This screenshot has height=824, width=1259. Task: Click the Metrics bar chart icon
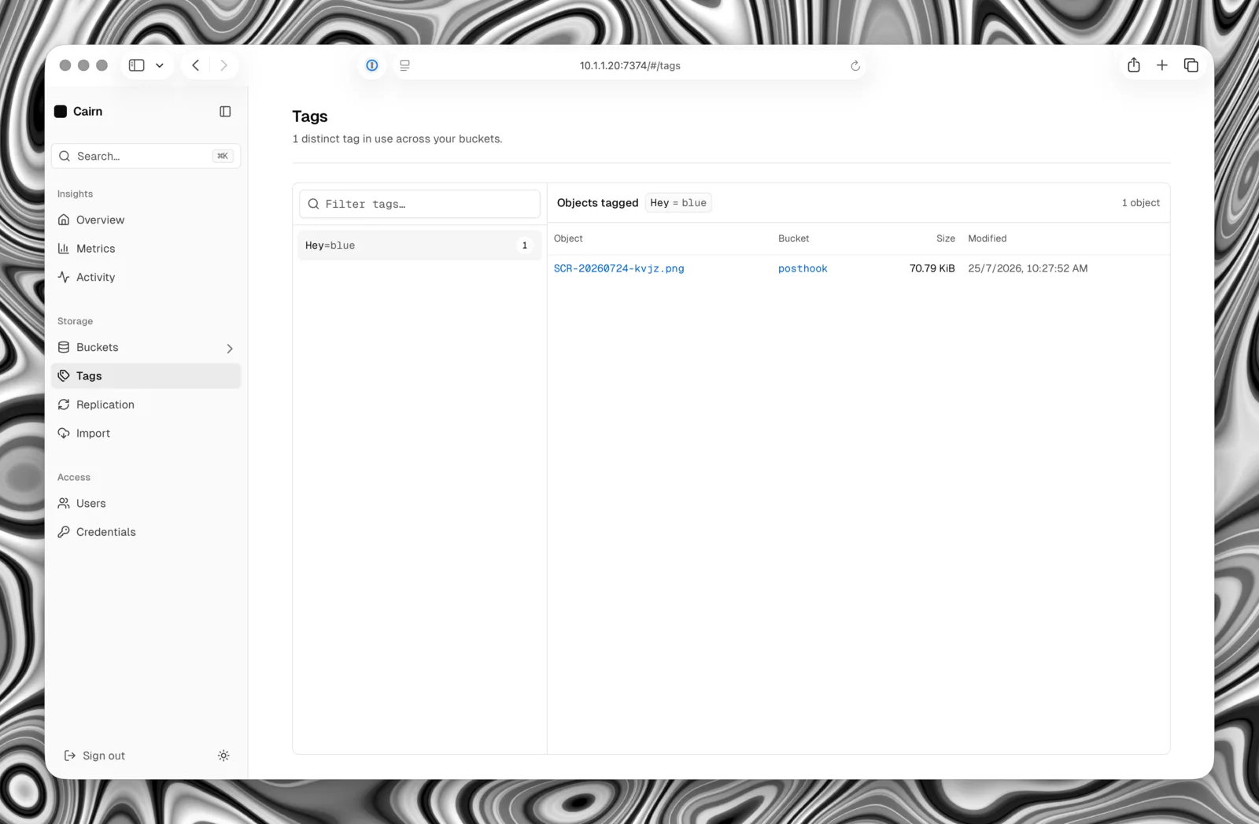tap(64, 249)
